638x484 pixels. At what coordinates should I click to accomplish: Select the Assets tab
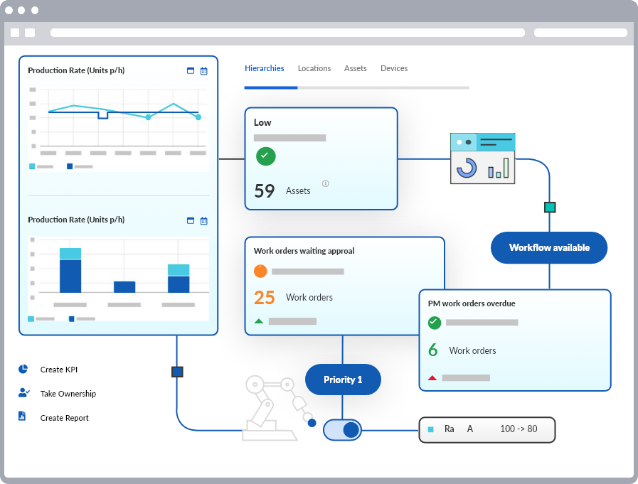[x=355, y=68]
